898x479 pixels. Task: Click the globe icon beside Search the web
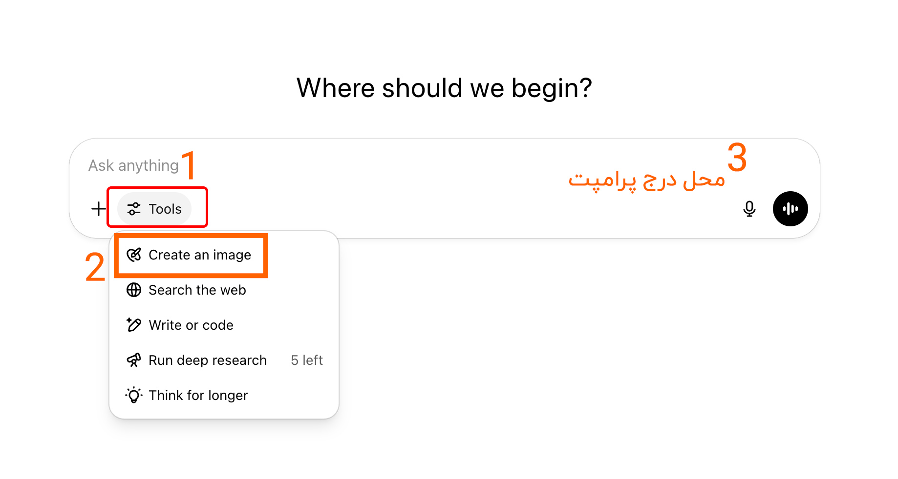134,290
